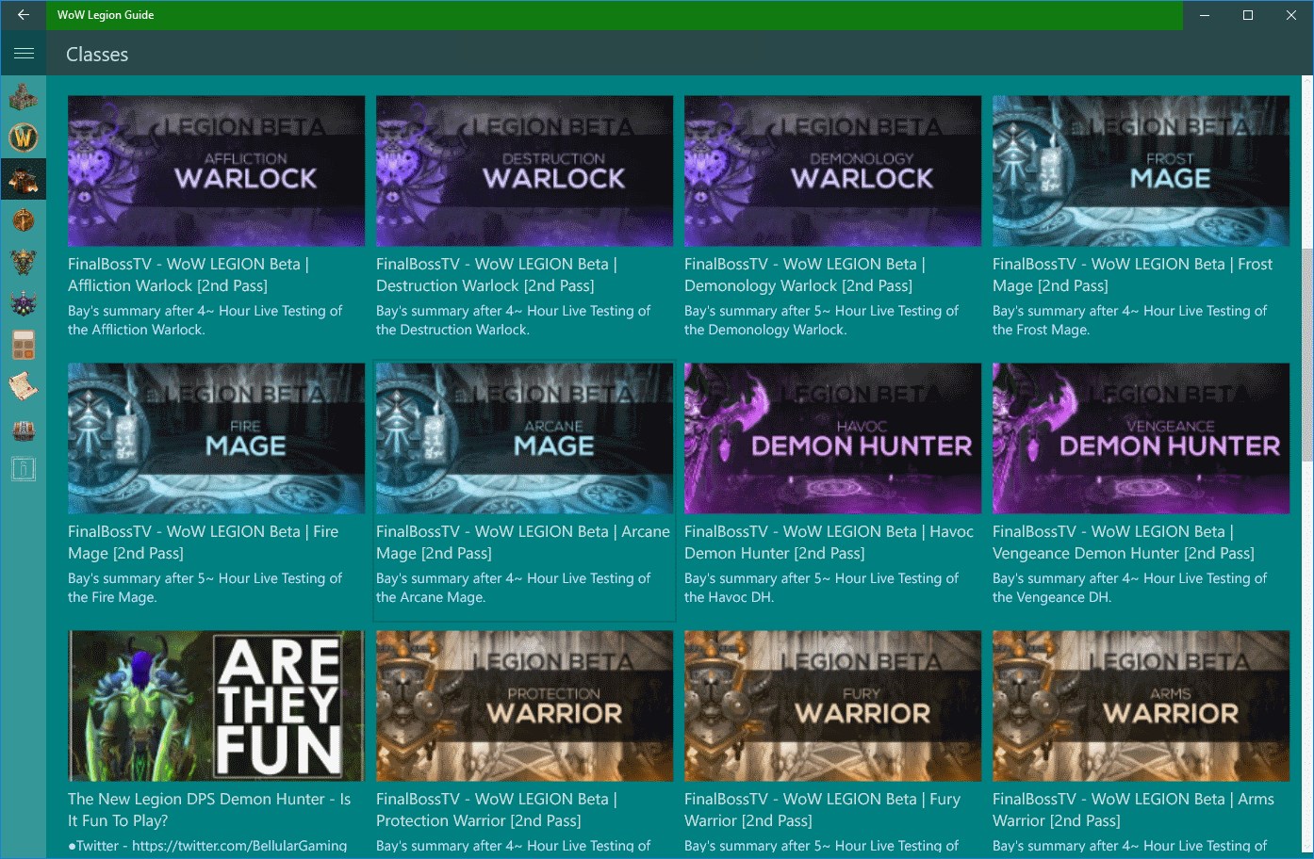
Task: Click title 'Frost Mage [2nd Pass]'
Action: pos(1134,275)
